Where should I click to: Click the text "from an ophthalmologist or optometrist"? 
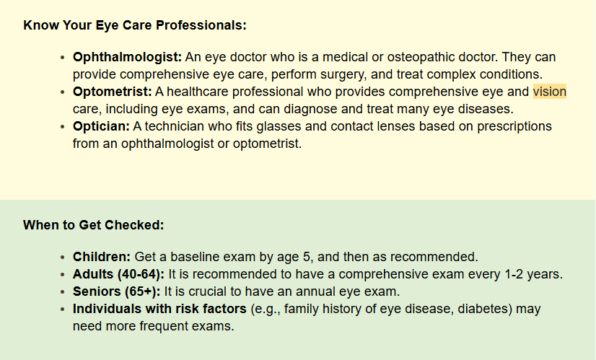[186, 144]
